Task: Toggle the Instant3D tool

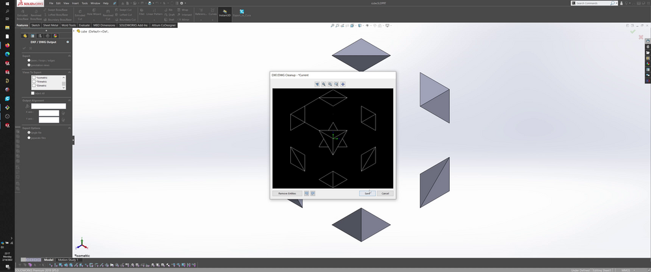Action: (225, 13)
